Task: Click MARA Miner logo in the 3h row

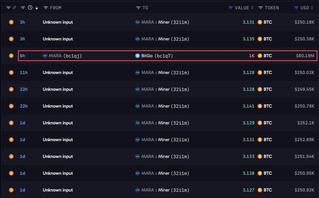Action: click(137, 39)
